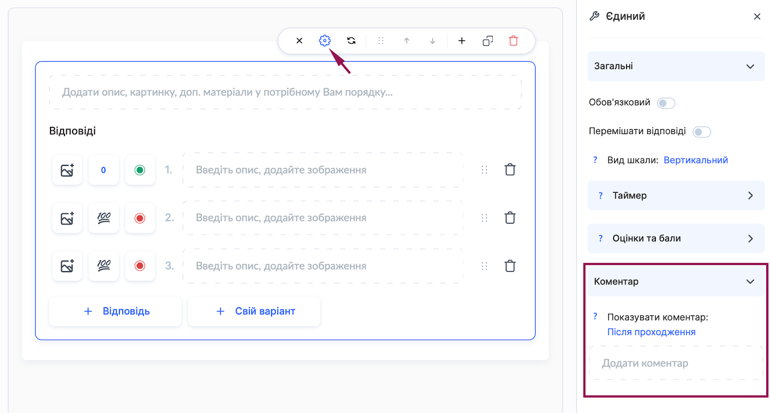Click help icon next to Показувати коментар
Viewport: 770px width, 413px height.
[595, 316]
